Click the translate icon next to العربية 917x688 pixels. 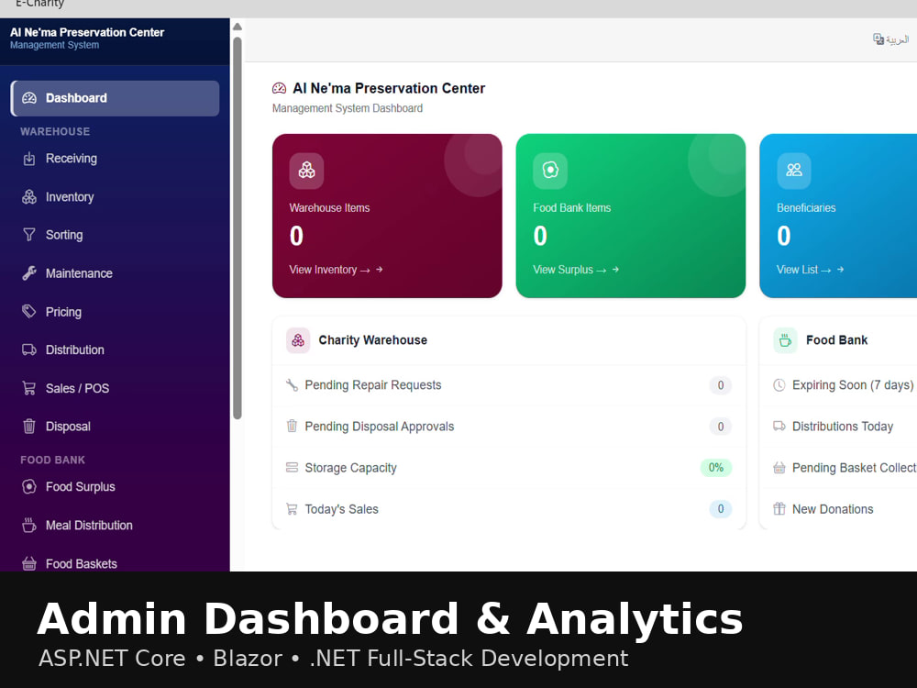click(878, 39)
